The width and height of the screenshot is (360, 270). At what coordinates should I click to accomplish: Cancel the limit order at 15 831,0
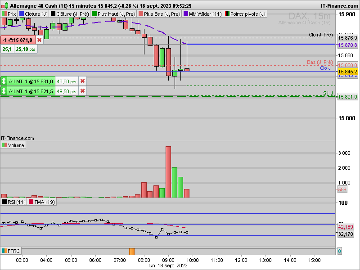click(83, 81)
